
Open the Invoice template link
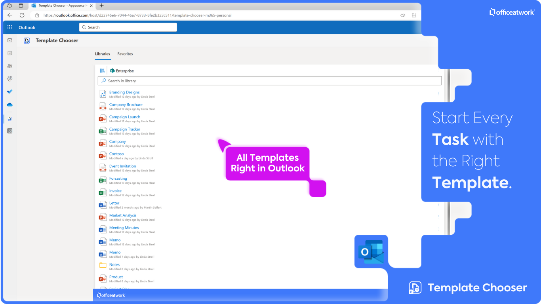pyautogui.click(x=115, y=191)
